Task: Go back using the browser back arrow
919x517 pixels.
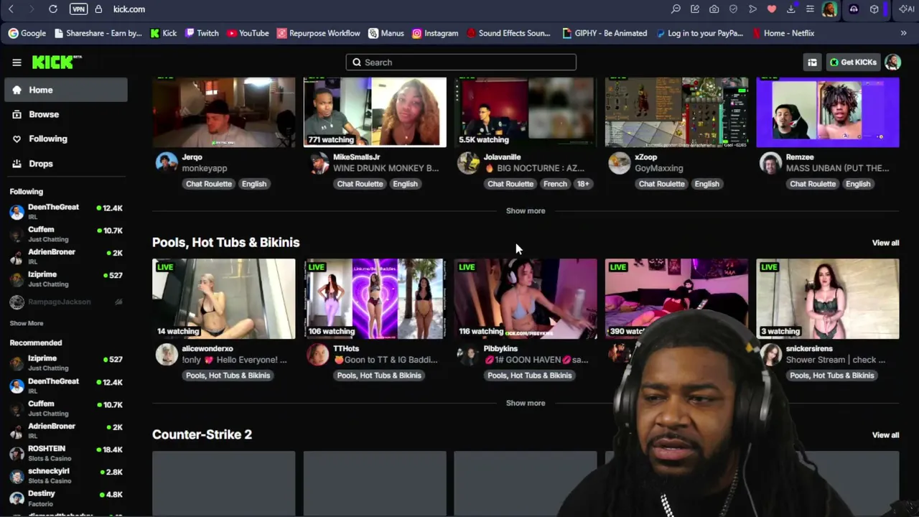Action: 11,9
